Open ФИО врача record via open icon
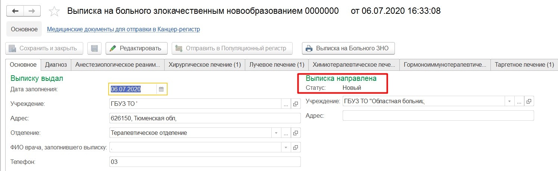This screenshot has width=558, height=171. 296,148
